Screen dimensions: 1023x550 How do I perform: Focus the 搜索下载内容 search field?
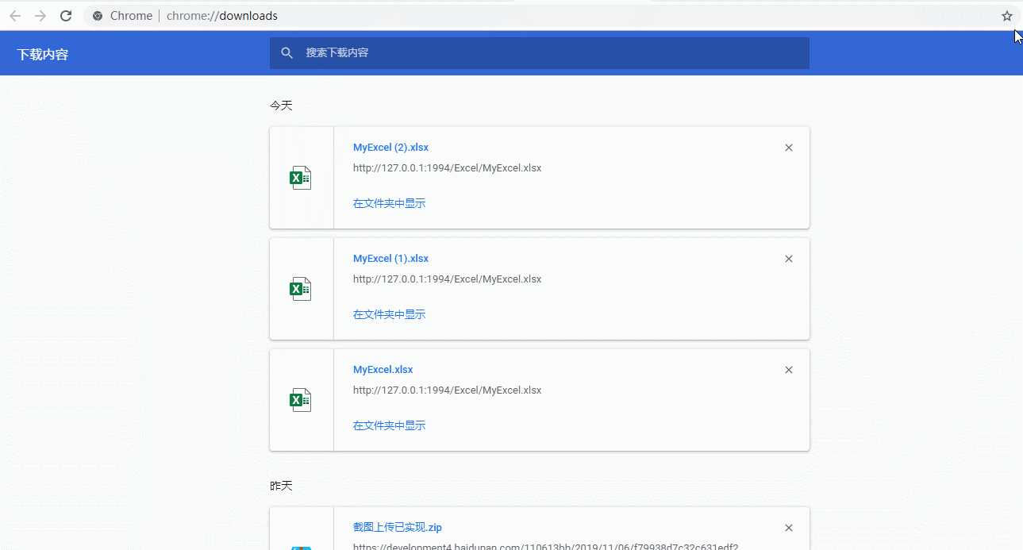(x=540, y=53)
